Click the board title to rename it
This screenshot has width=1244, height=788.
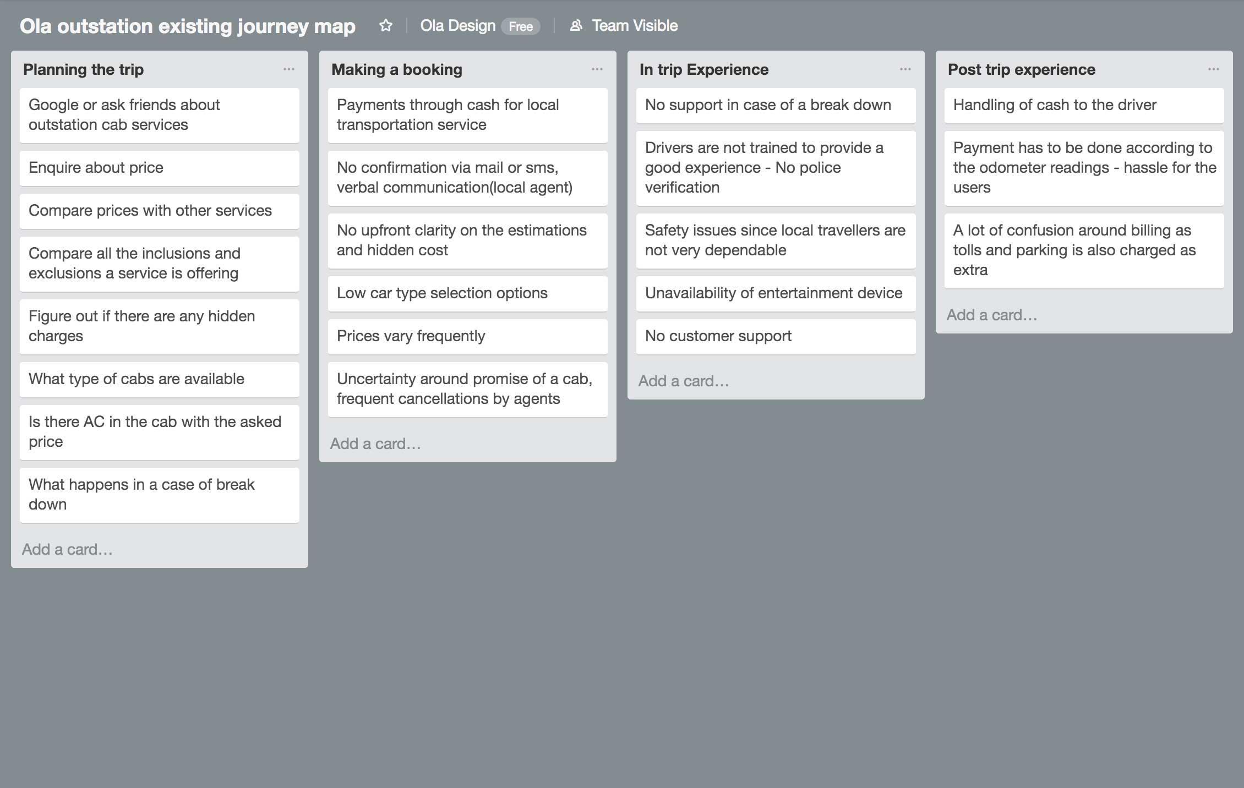(188, 26)
